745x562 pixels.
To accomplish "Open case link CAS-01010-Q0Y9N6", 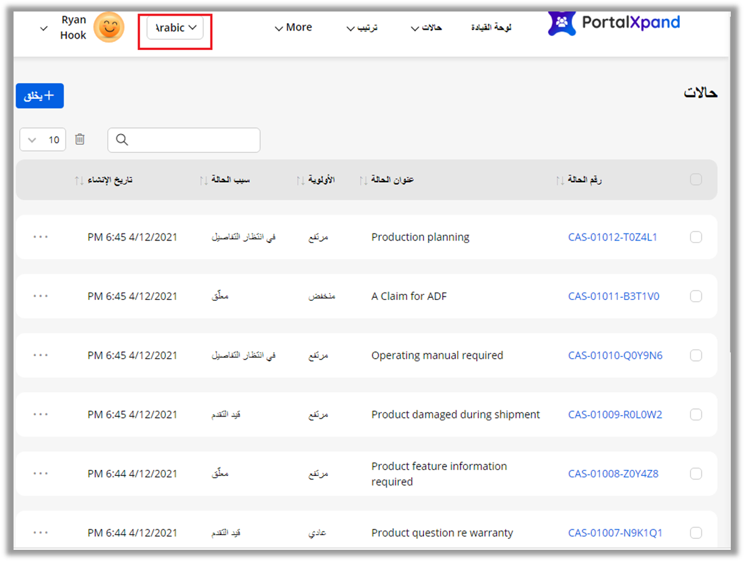I will (x=615, y=355).
